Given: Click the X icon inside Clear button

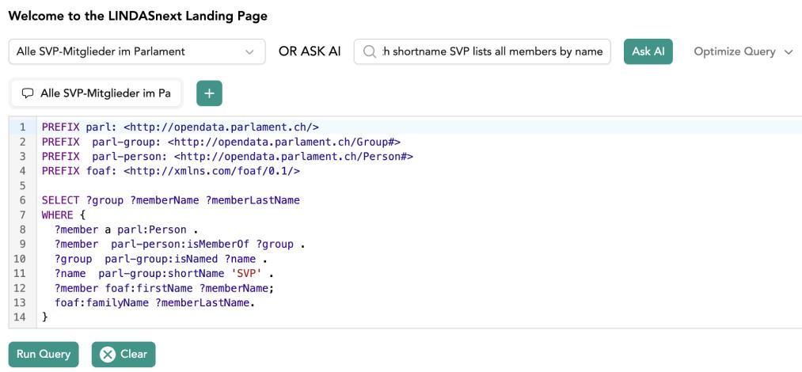Looking at the screenshot, I should click(108, 354).
